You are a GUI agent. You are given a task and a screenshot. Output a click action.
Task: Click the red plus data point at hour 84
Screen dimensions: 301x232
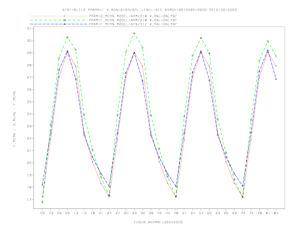276,66
